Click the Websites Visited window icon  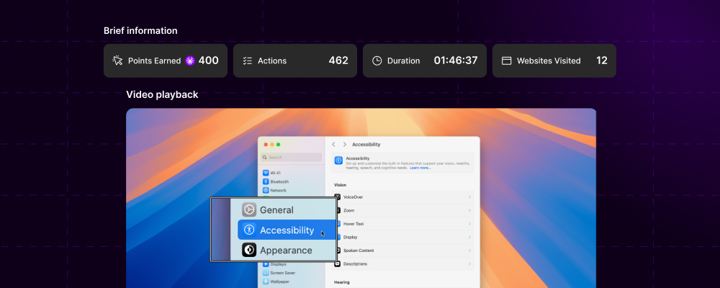(506, 60)
